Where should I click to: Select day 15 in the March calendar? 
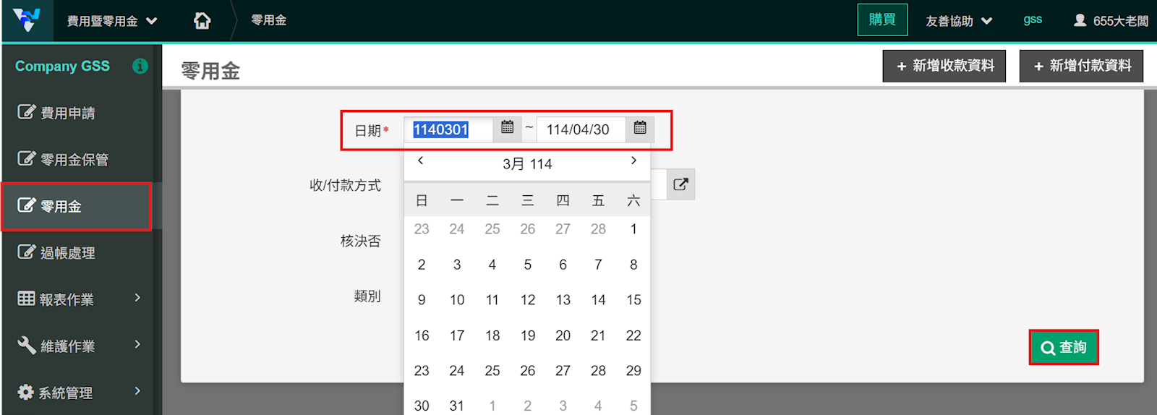[633, 300]
